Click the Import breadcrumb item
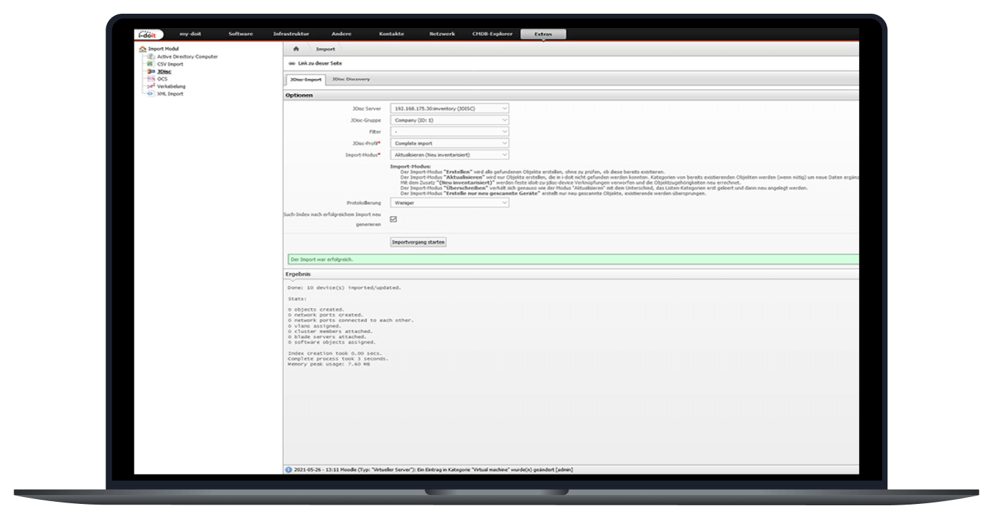The height and width of the screenshot is (519, 993). tap(325, 49)
